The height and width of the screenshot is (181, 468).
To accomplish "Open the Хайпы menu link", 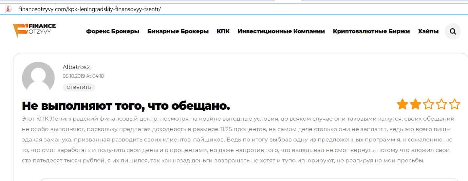I will (428, 31).
